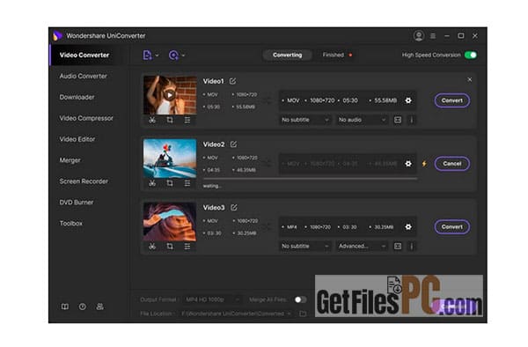Screen dimensions: 528x347
Task: Select Audio Converter in sidebar
Action: click(x=84, y=76)
